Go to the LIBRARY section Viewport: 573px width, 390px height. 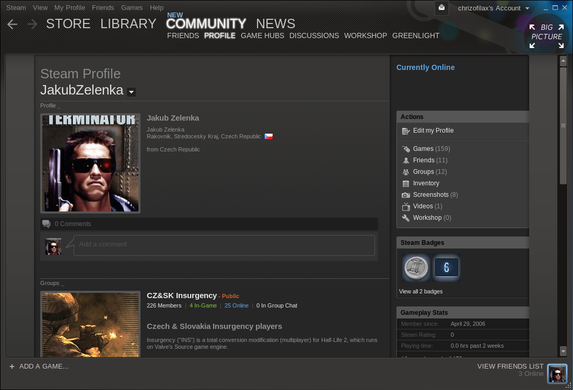coord(128,23)
